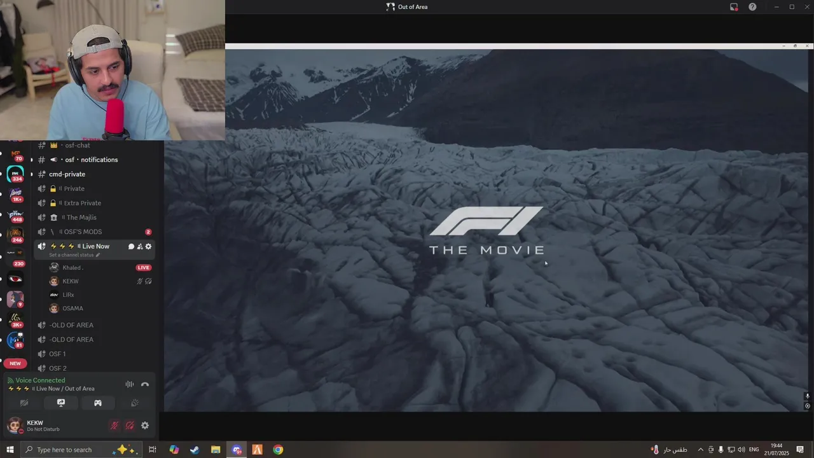Open the server with the 1K+ badge
The height and width of the screenshot is (458, 814).
pyautogui.click(x=15, y=194)
